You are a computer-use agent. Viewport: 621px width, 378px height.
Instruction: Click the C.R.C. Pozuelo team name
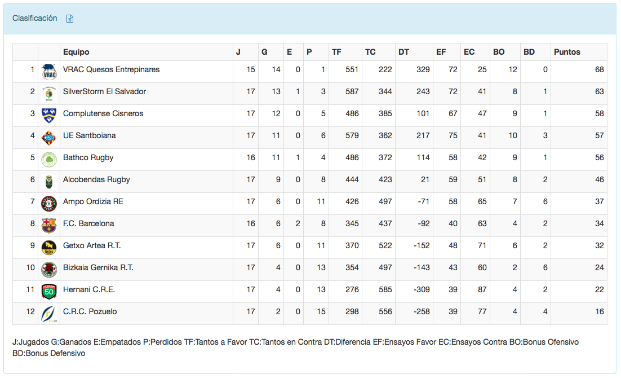90,311
